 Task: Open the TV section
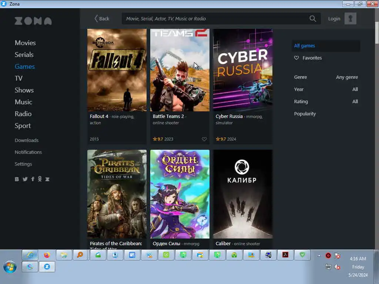19,78
